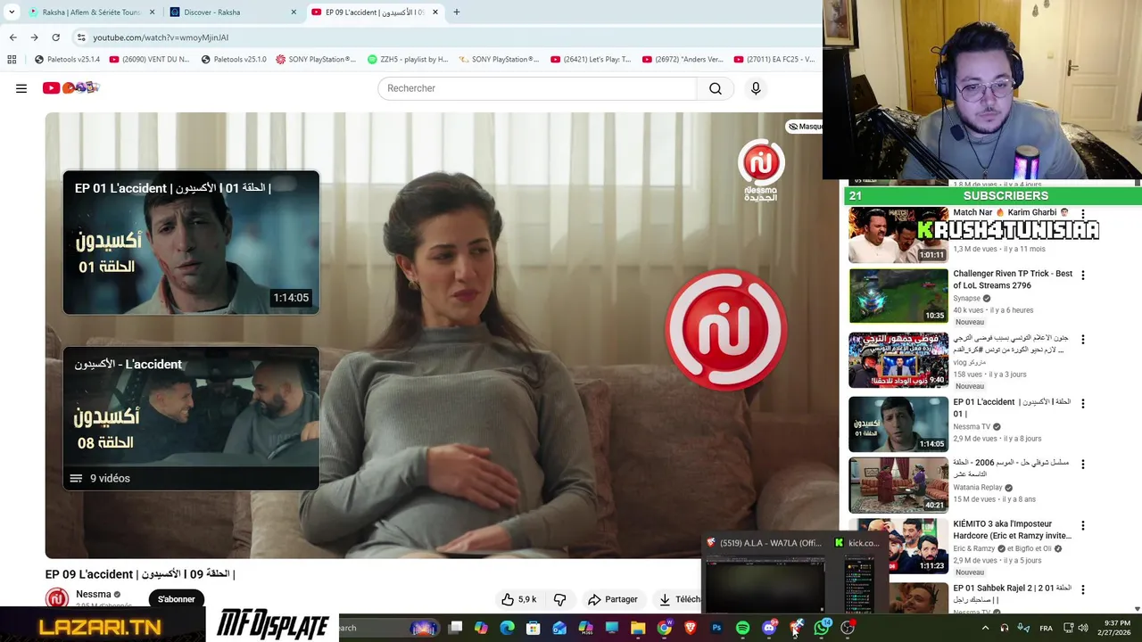Open Paletools v25.1.4 bookmark

point(67,60)
